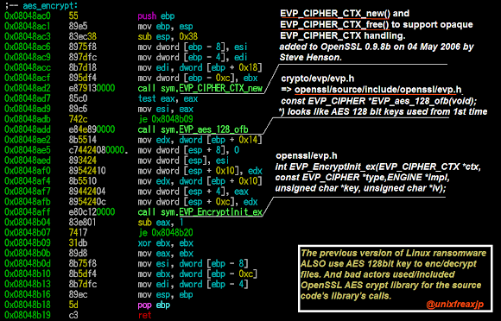Select the EVP_EncryptInit_ex prototype annotation text
The height and width of the screenshot is (321, 501).
click(378, 178)
